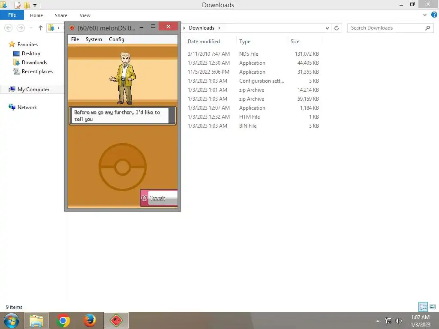The width and height of the screenshot is (439, 329).
Task: Select Downloads in the navigation pane
Action: (x=34, y=63)
